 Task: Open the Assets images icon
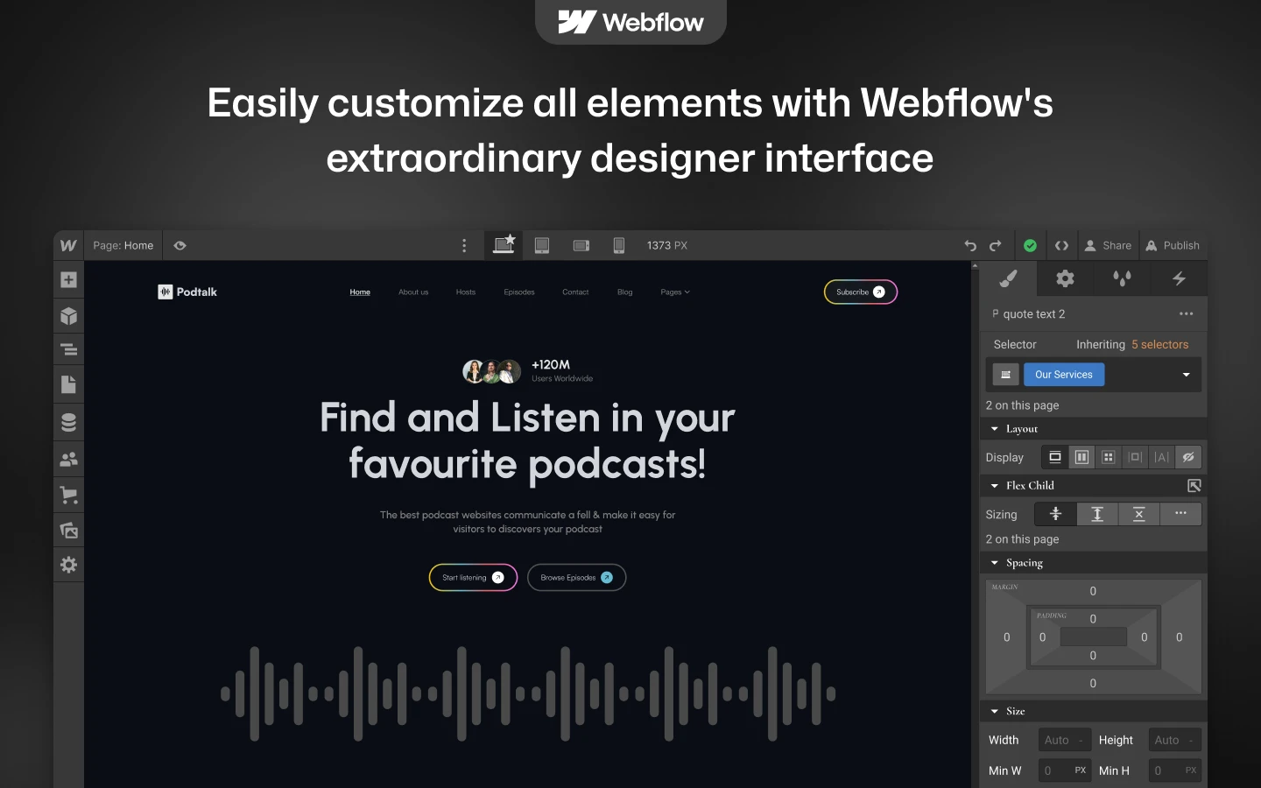[68, 530]
